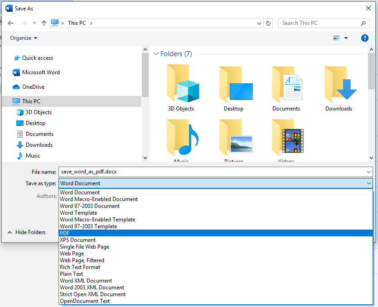This screenshot has height=307, width=378.
Task: Choose Word XML Document type
Action: pos(216,281)
